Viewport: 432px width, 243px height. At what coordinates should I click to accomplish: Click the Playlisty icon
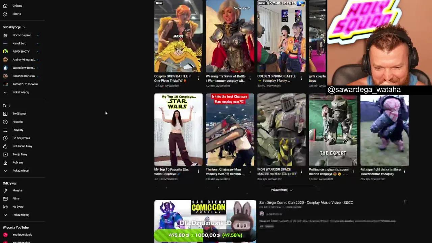click(5, 130)
